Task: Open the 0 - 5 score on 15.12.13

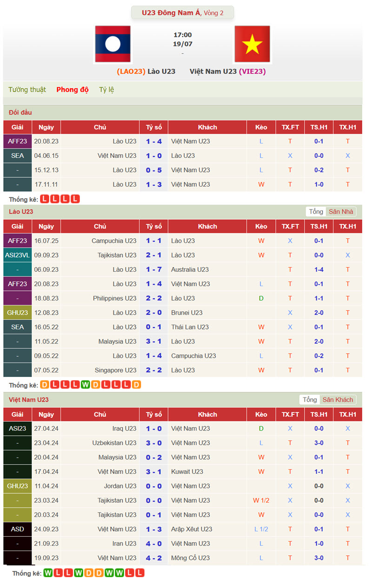Action: tap(154, 170)
